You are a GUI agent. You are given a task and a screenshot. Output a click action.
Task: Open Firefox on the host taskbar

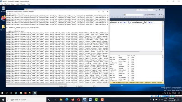point(73,99)
